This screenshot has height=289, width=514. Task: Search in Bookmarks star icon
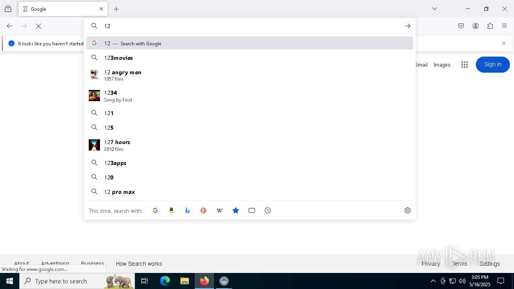click(x=236, y=210)
